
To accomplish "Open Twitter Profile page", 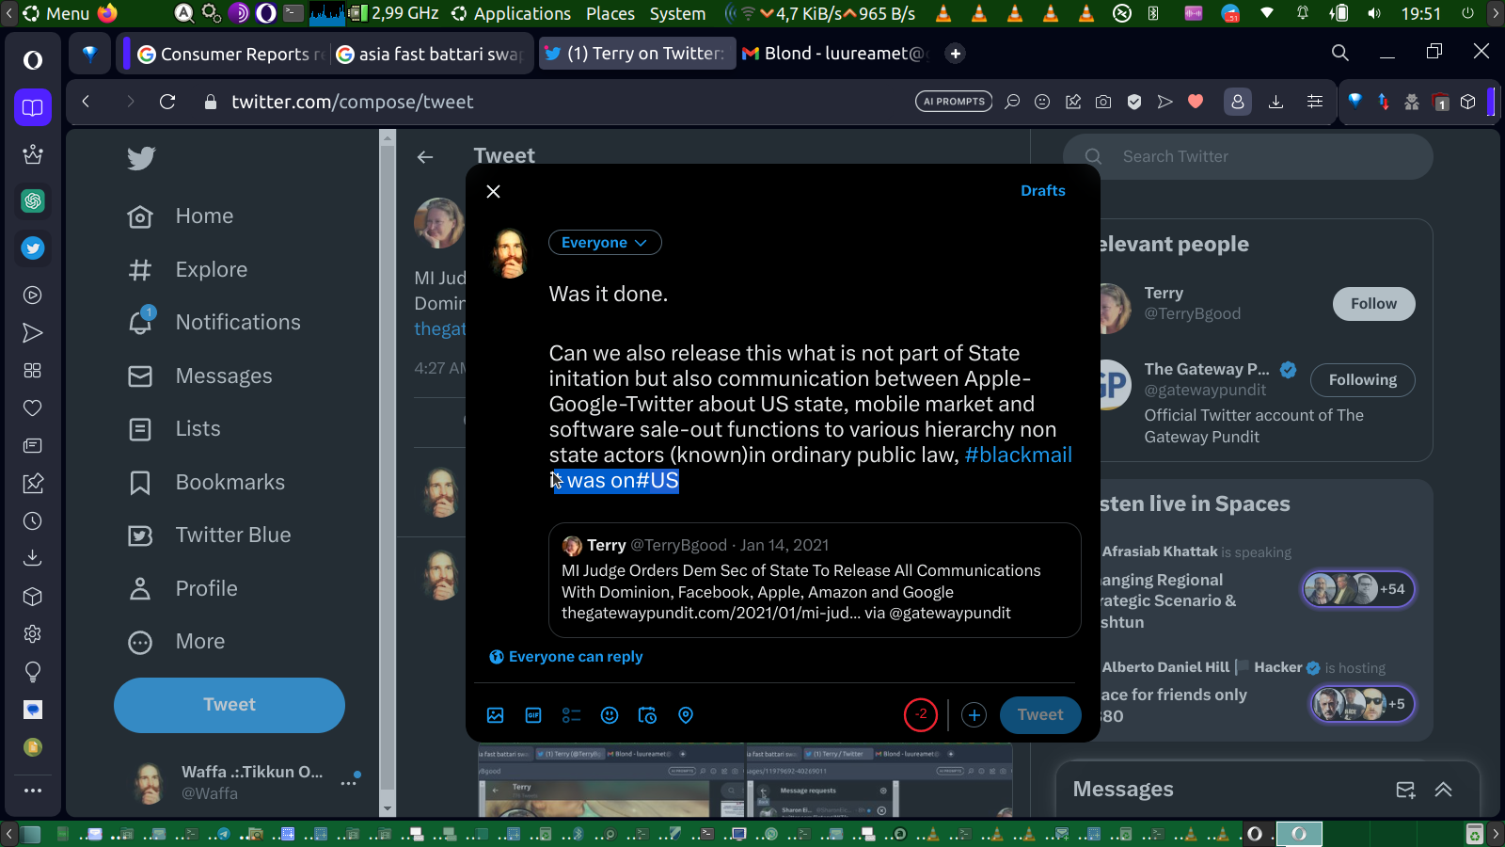I will [x=183, y=589].
